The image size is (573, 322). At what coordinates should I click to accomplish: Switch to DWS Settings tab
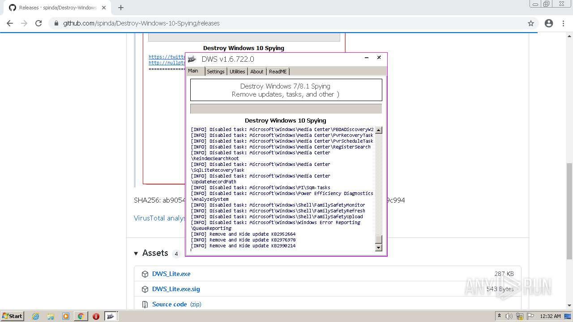click(x=215, y=72)
